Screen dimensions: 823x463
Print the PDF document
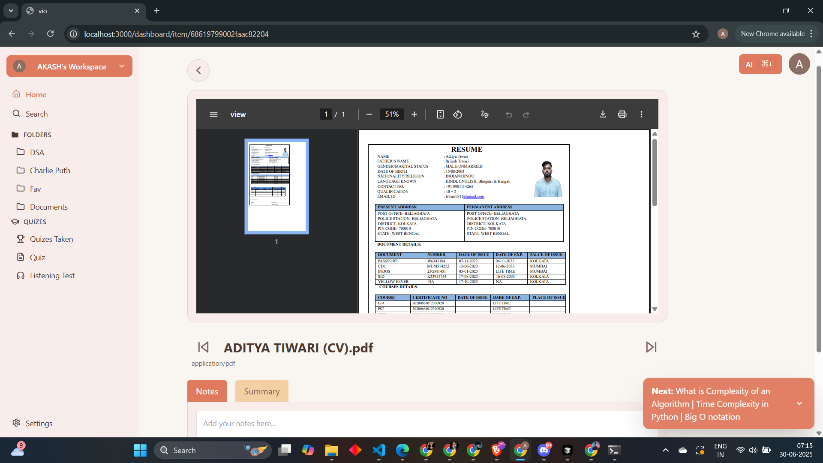point(622,114)
